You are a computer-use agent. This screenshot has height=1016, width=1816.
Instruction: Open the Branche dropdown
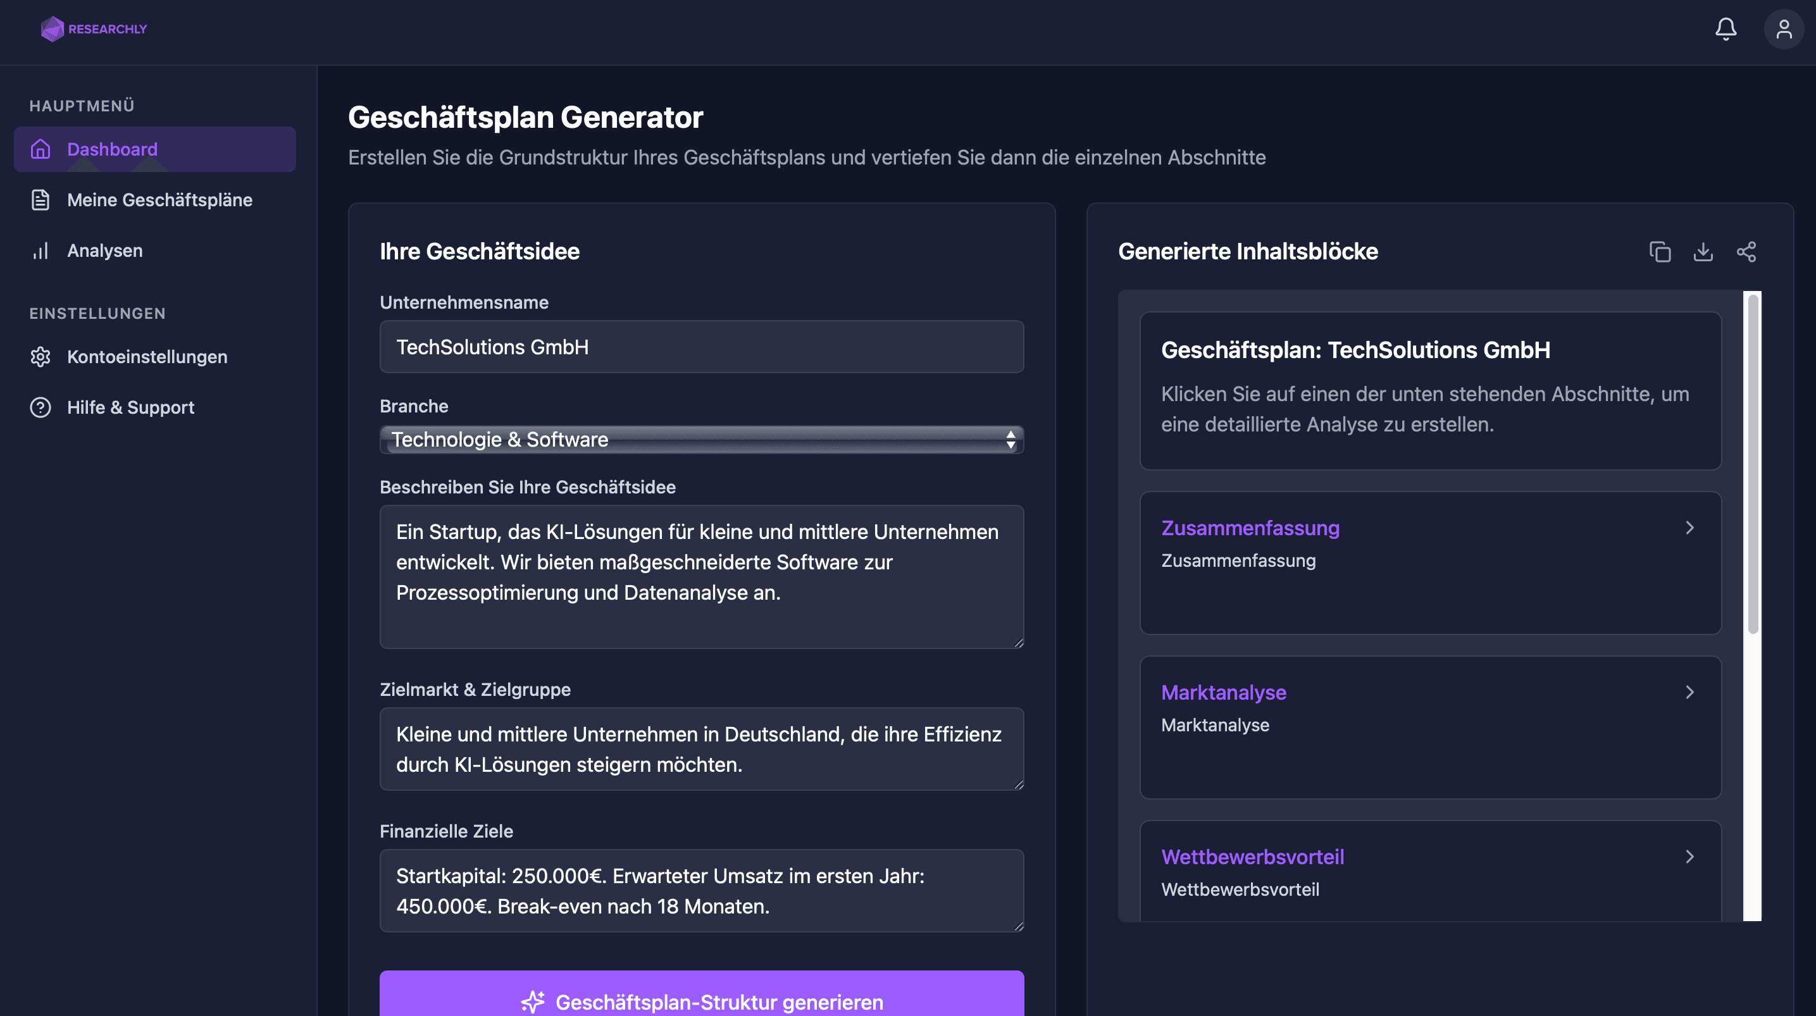pyautogui.click(x=702, y=439)
